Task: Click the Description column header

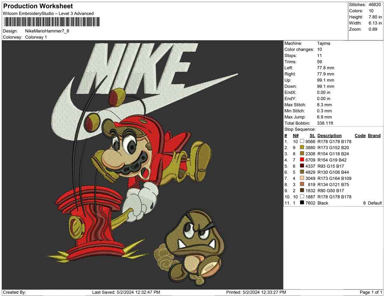Action: coord(329,136)
